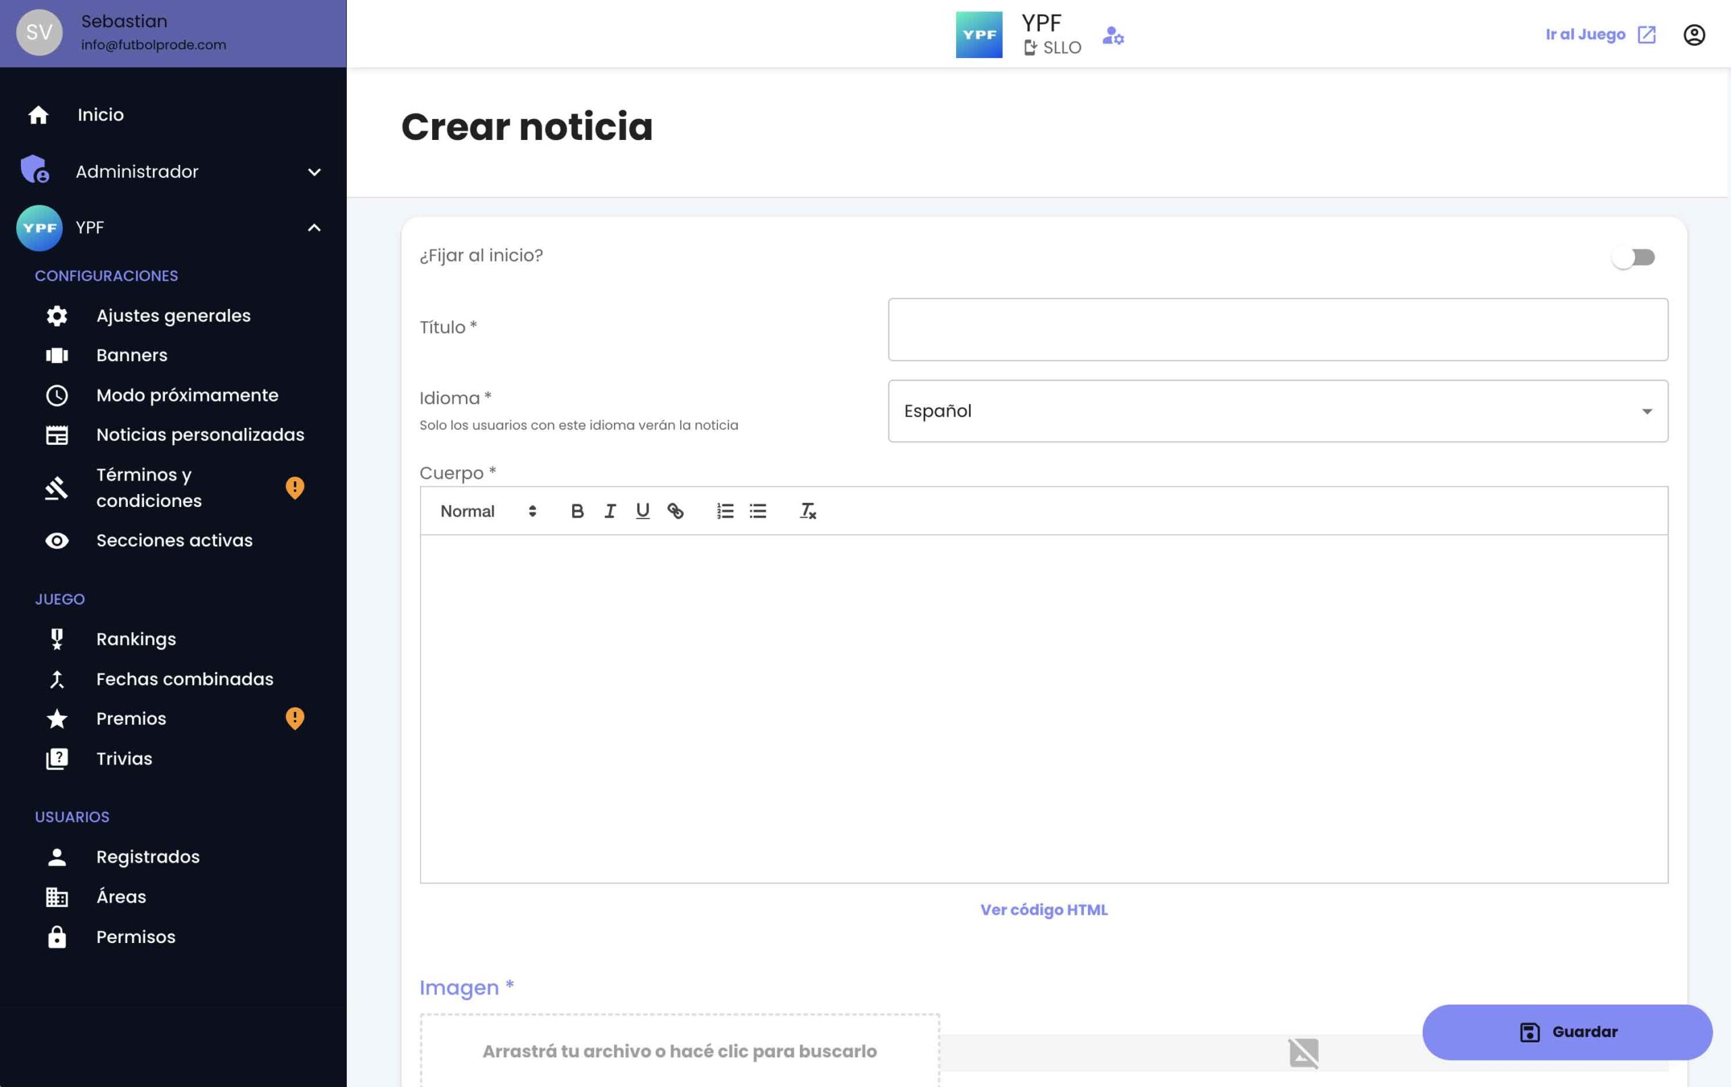Click the Guardar button
1731x1087 pixels.
tap(1567, 1032)
